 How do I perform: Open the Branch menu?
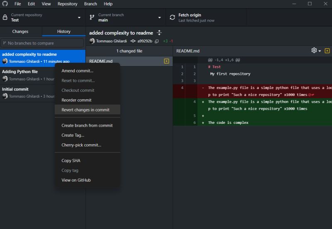point(90,4)
